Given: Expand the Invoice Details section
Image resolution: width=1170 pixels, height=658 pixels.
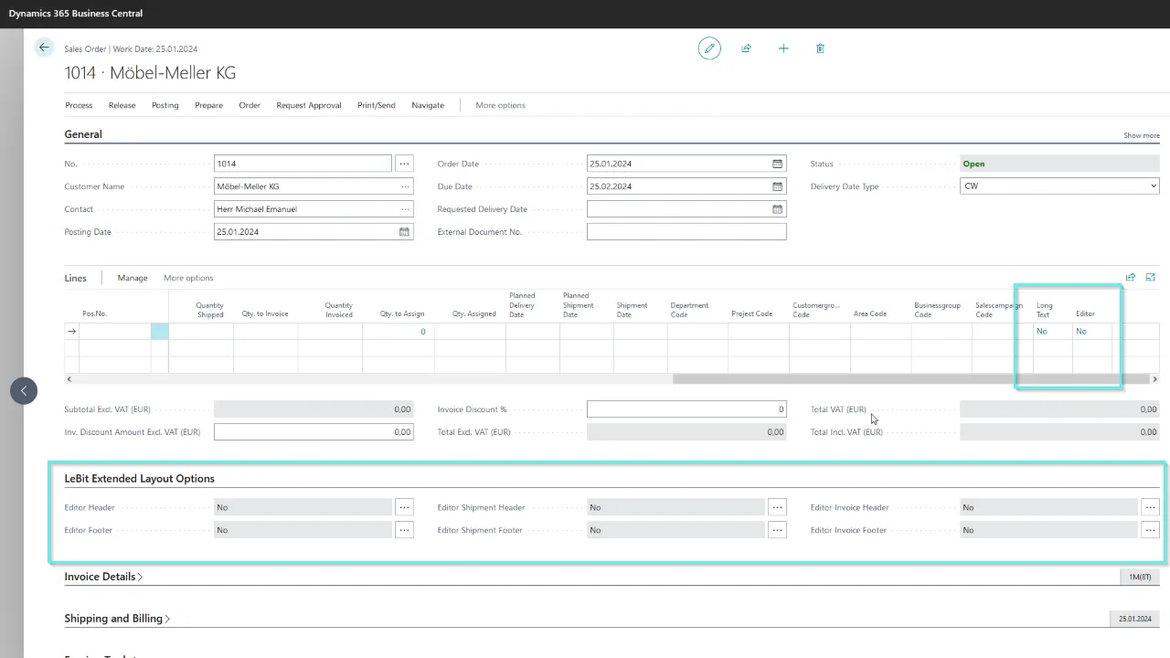Looking at the screenshot, I should (103, 577).
